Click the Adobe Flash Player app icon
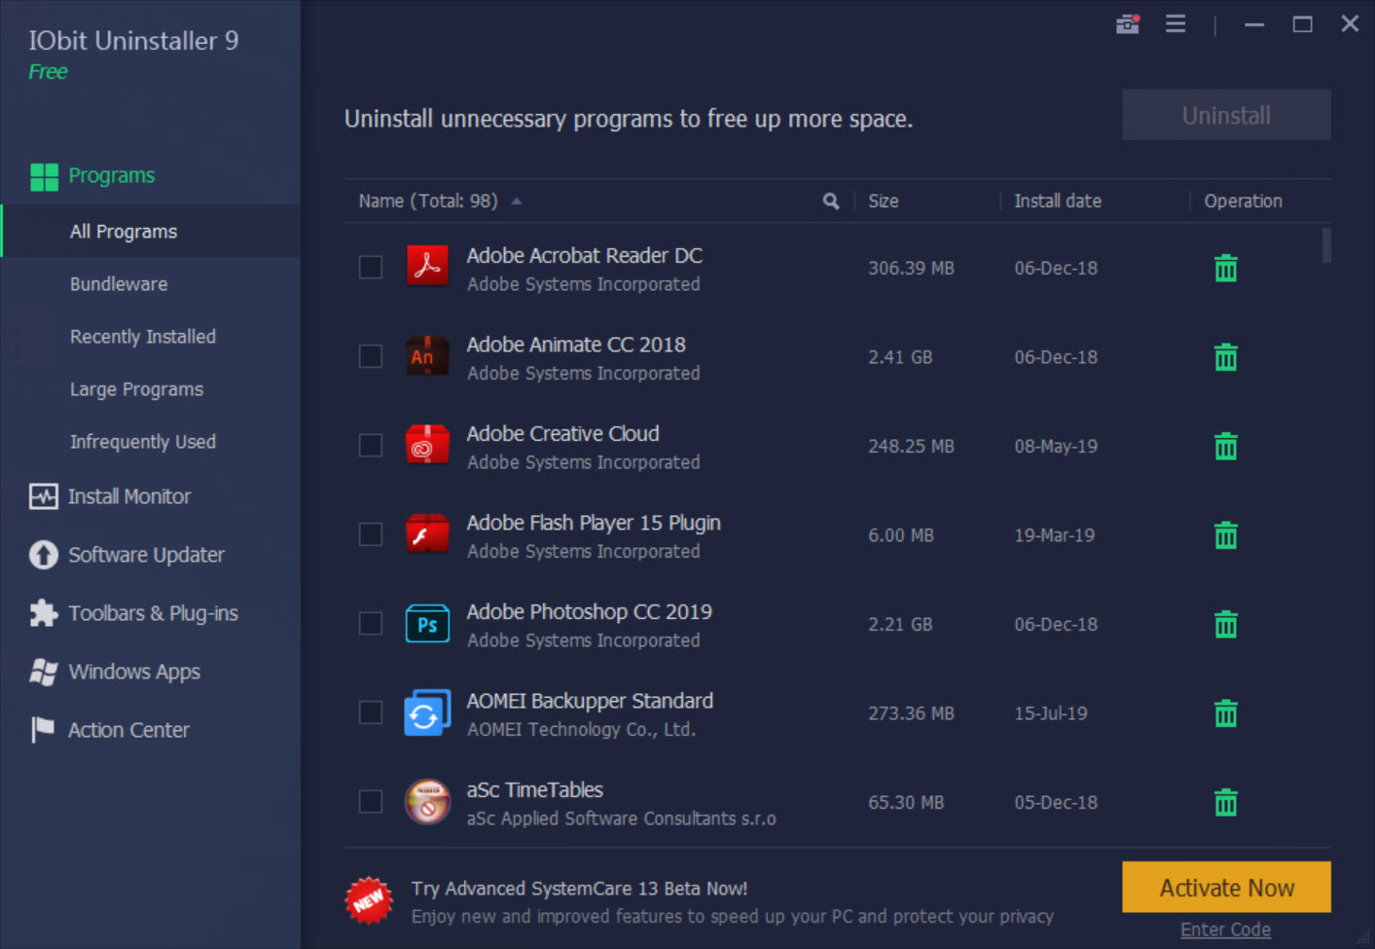Image resolution: width=1375 pixels, height=949 pixels. pos(427,534)
